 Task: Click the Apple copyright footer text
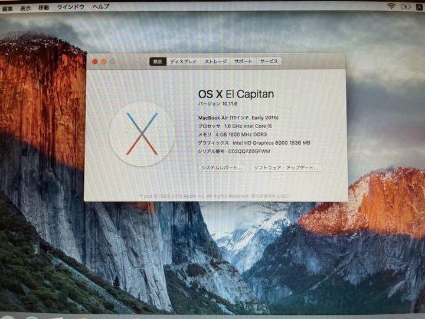213,196
